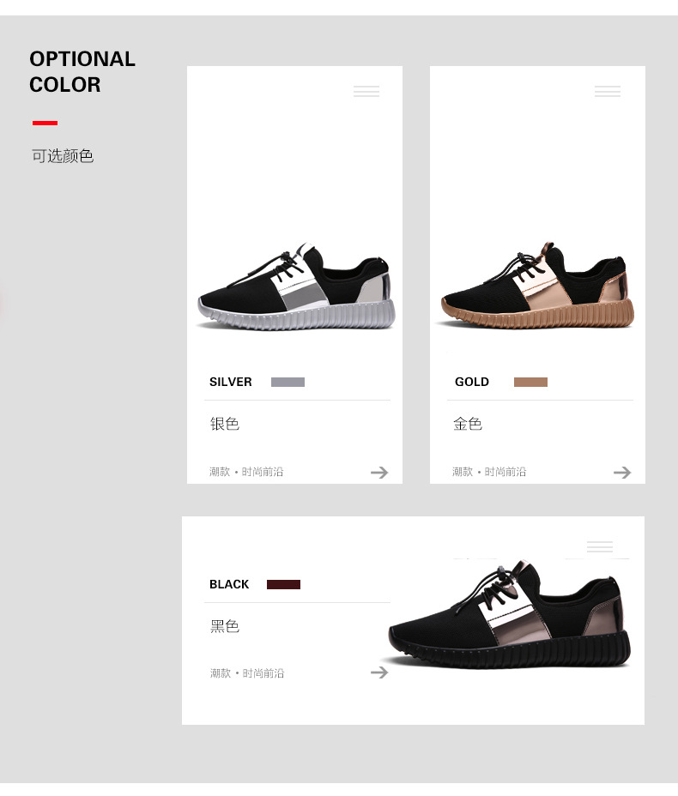Click the 黑色 text on Black card

[225, 626]
